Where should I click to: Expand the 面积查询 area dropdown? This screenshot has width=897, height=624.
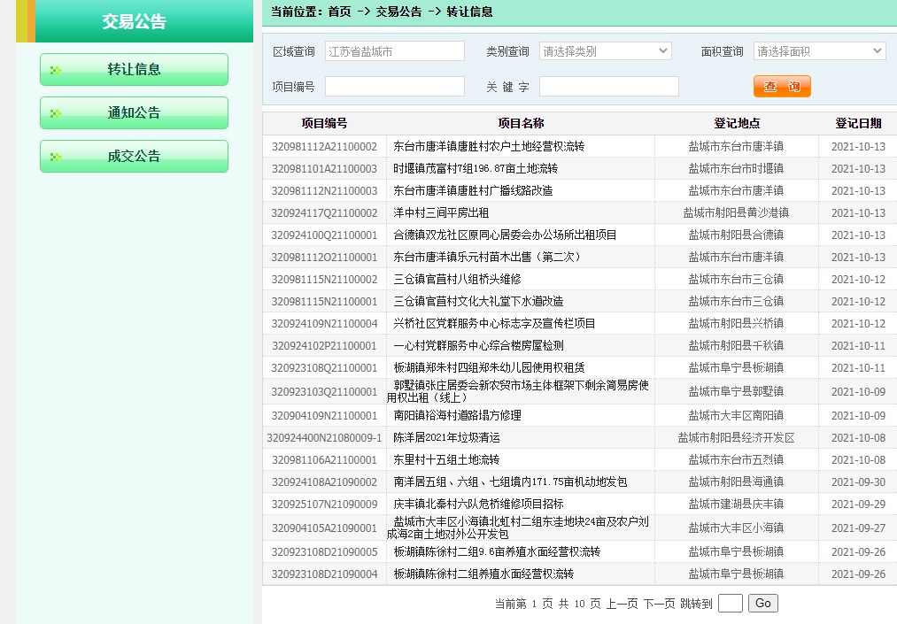coord(819,51)
